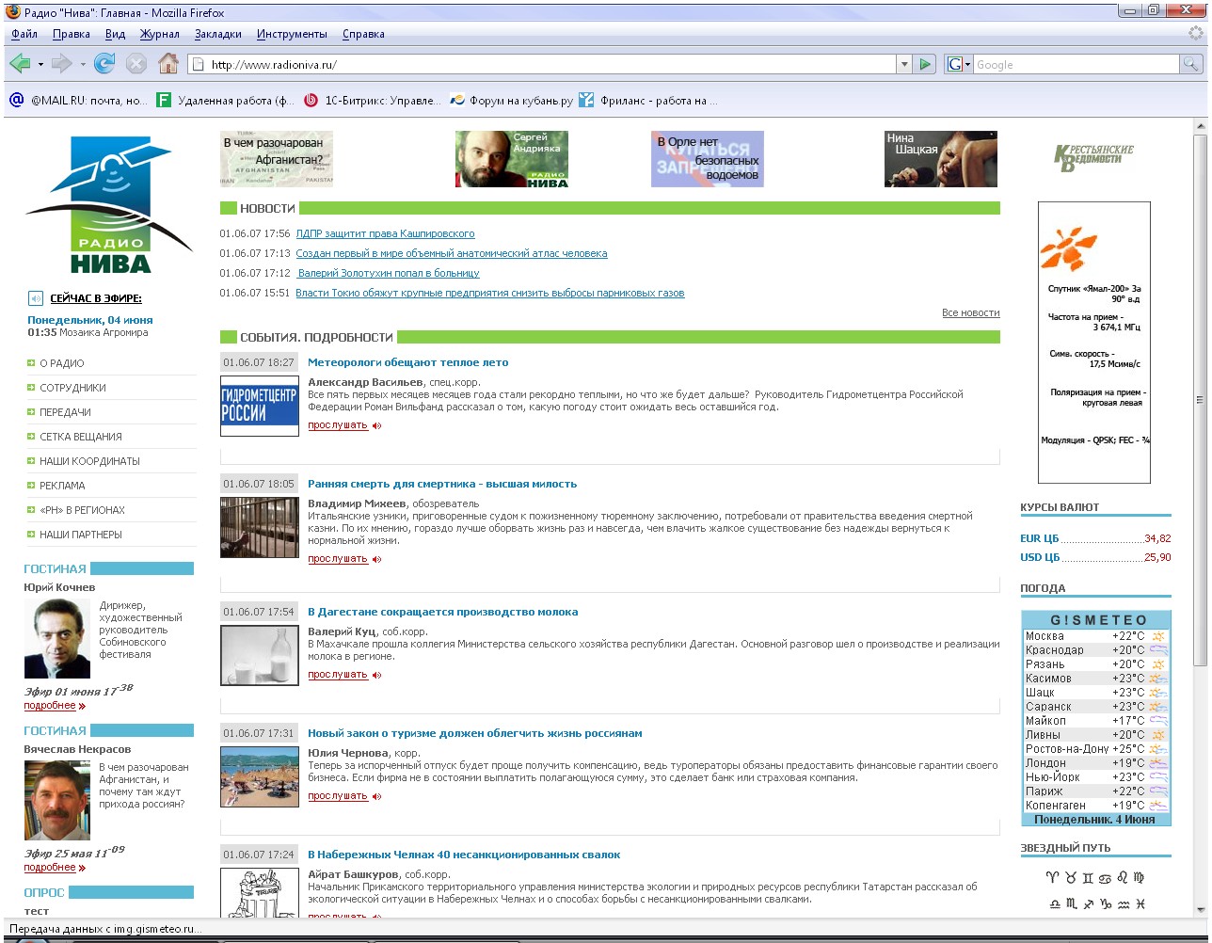The width and height of the screenshot is (1212, 943).
Task: Open the 'Фриланс - работа на' bookmark
Action: click(x=648, y=101)
